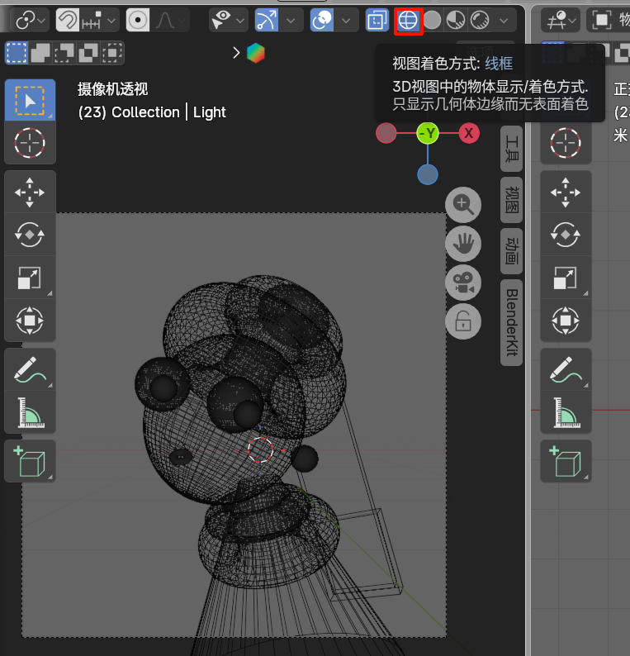Screen dimensions: 630x656
Task: Click object mode icon in right viewport header
Action: coord(601,20)
